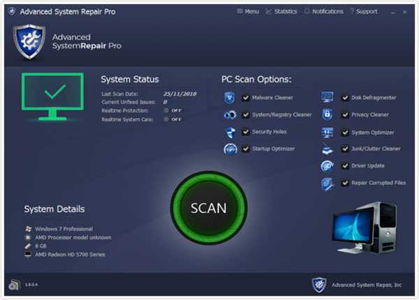This screenshot has width=419, height=300.
Task: Minimize the Advanced System Repair Pro window
Action: tap(392, 13)
